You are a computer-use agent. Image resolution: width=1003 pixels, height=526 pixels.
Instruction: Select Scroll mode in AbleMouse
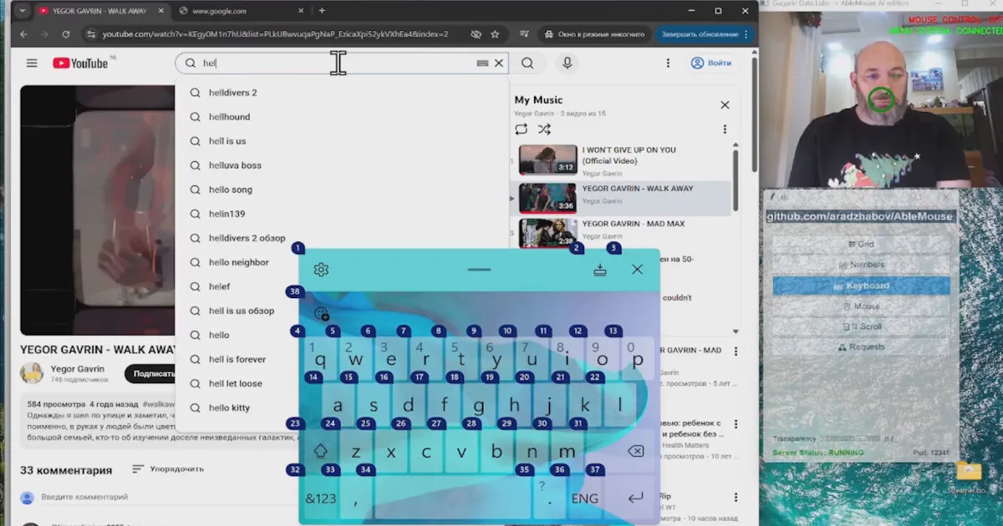(x=861, y=326)
